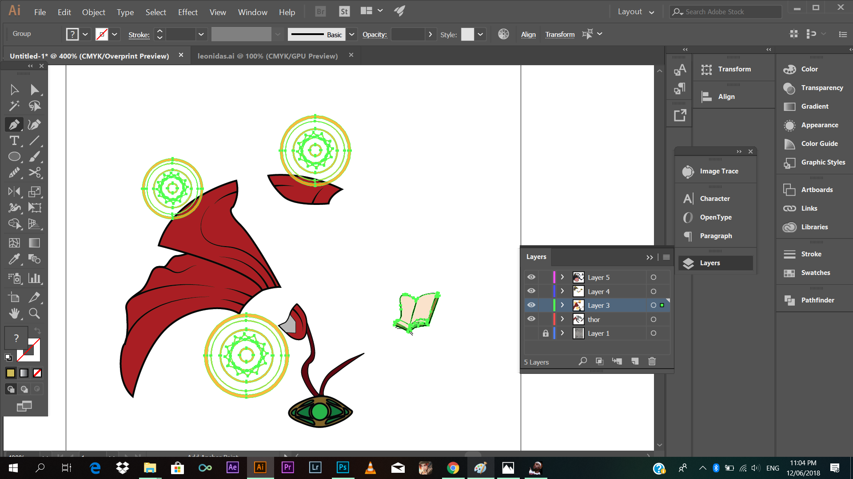Open the Window menu
853x479 pixels.
click(x=252, y=12)
